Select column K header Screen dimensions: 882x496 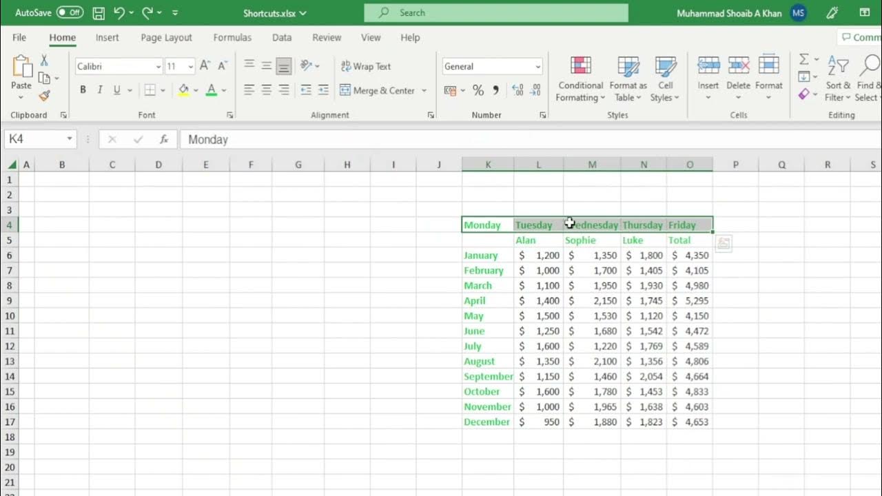click(x=488, y=165)
